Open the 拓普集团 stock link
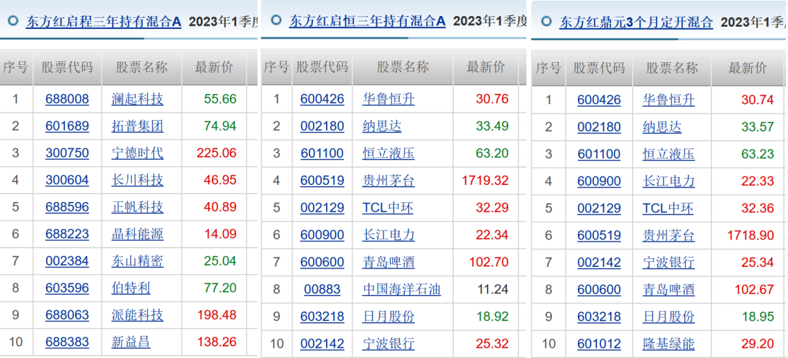Image resolution: width=788 pixels, height=358 pixels. click(x=137, y=126)
